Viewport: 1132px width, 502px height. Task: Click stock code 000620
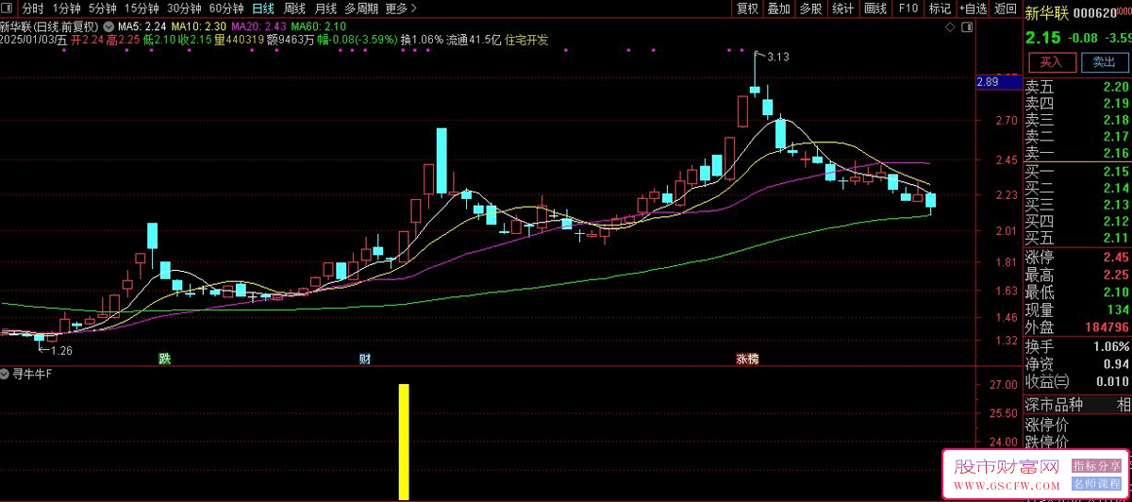tap(1096, 11)
